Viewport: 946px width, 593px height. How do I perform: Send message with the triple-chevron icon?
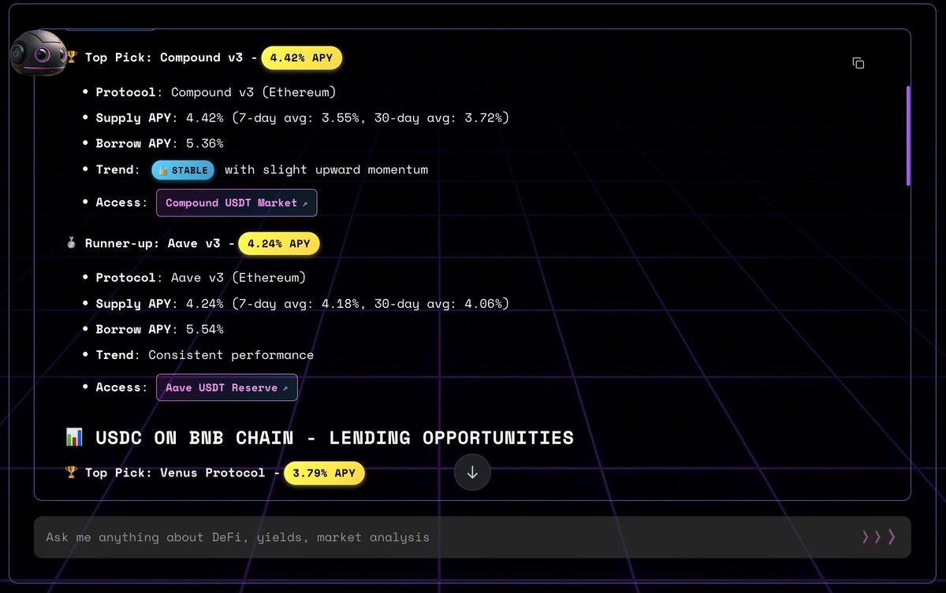(x=879, y=537)
